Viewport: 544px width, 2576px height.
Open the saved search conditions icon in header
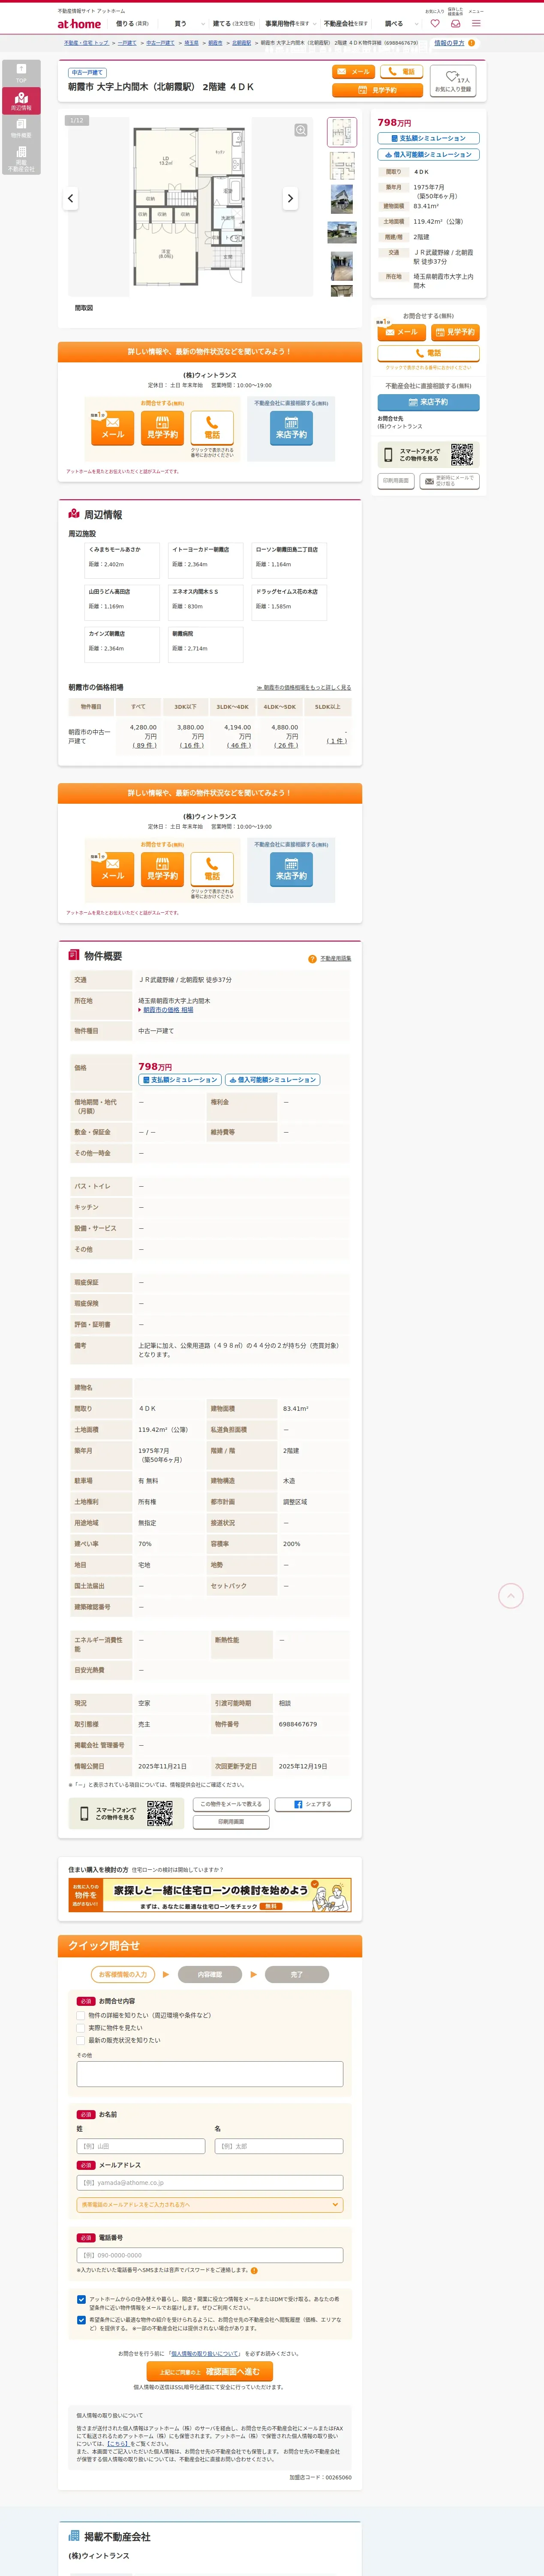coord(455,23)
